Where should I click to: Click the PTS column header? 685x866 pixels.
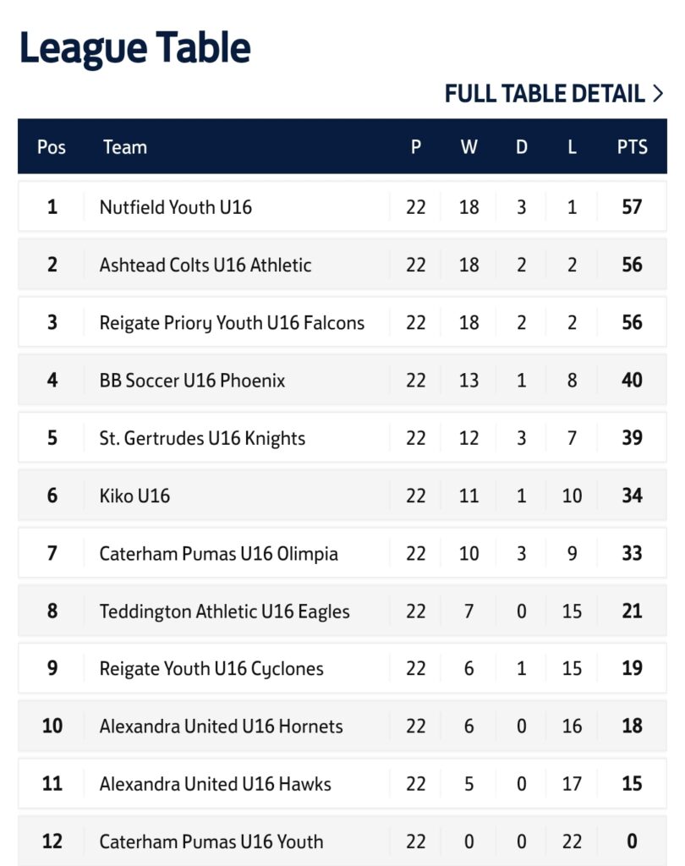tap(632, 147)
